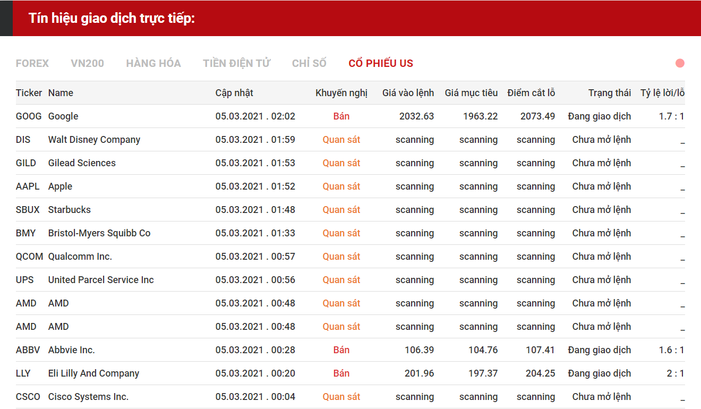Click Tín hiệu giao dịch trực tiếp heading
The width and height of the screenshot is (701, 409).
tap(112, 19)
